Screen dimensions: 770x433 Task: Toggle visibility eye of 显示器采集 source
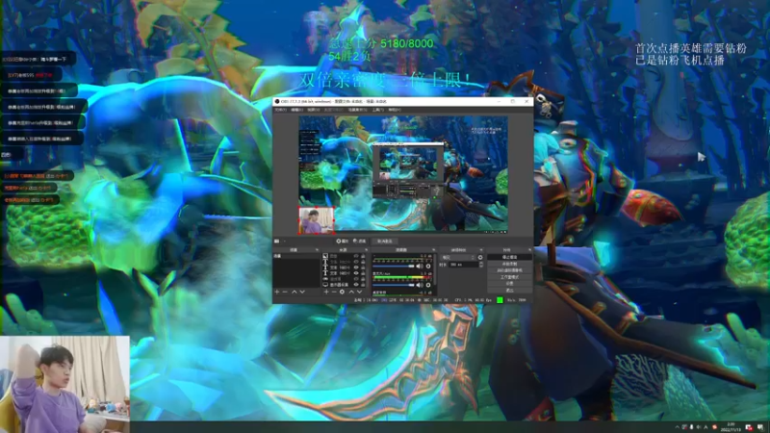click(x=356, y=285)
